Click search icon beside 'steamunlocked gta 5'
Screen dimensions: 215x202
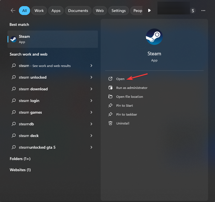pos(14,147)
